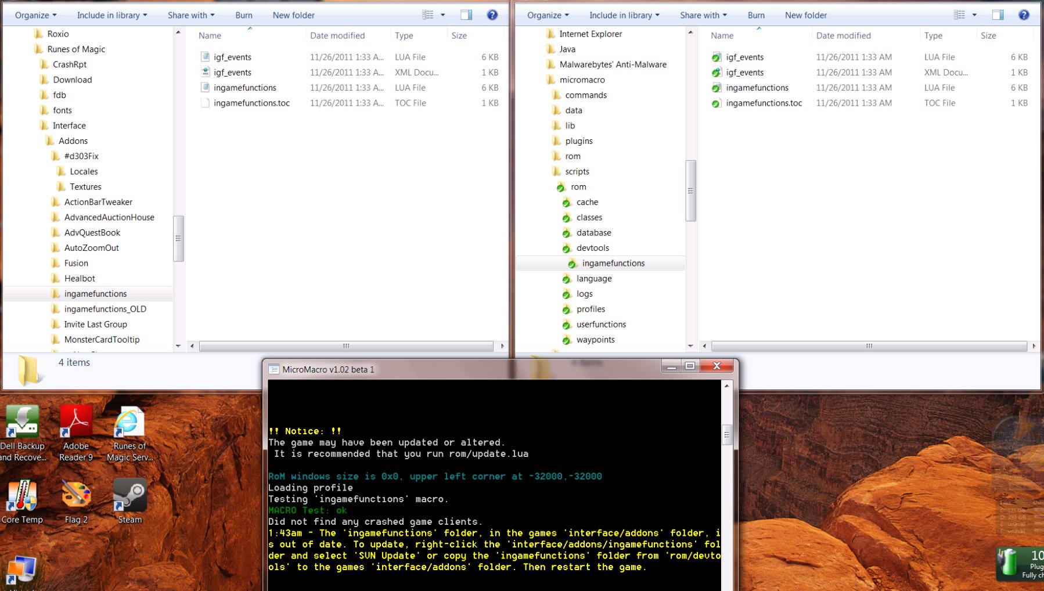
Task: Select the waypoints folder in right tree
Action: [x=595, y=340]
